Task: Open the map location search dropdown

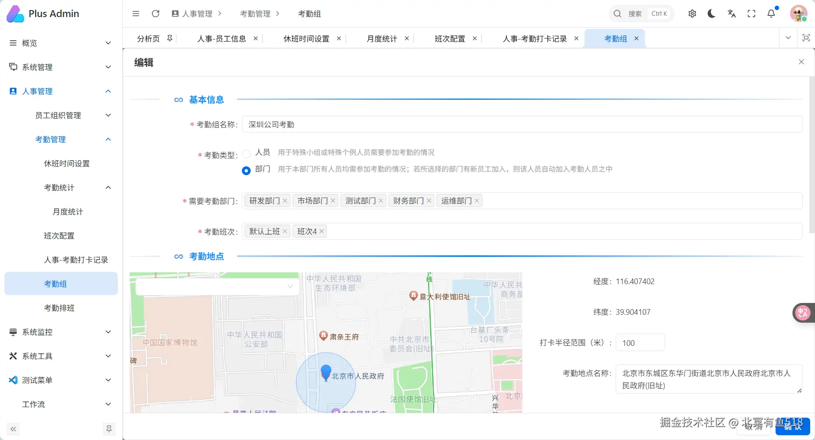Action: pyautogui.click(x=217, y=286)
